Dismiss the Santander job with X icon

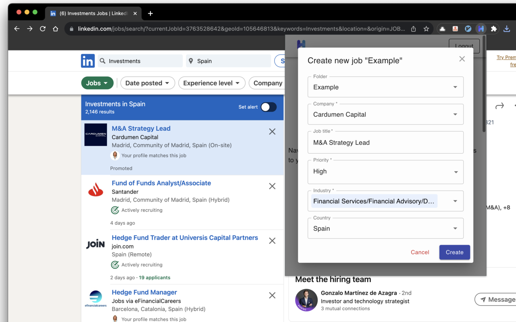point(272,186)
